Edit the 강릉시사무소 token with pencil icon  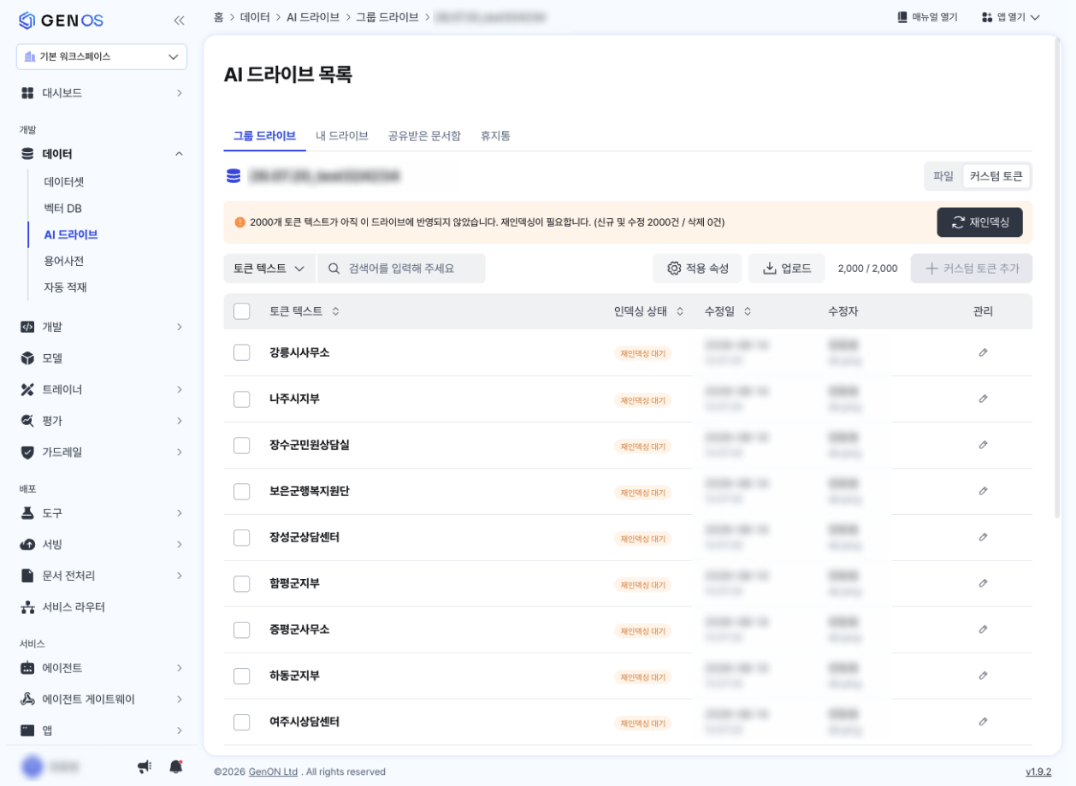(x=983, y=352)
